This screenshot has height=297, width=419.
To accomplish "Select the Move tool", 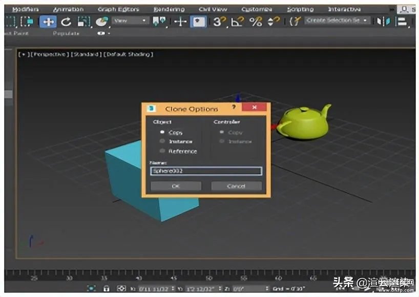I will click(48, 21).
